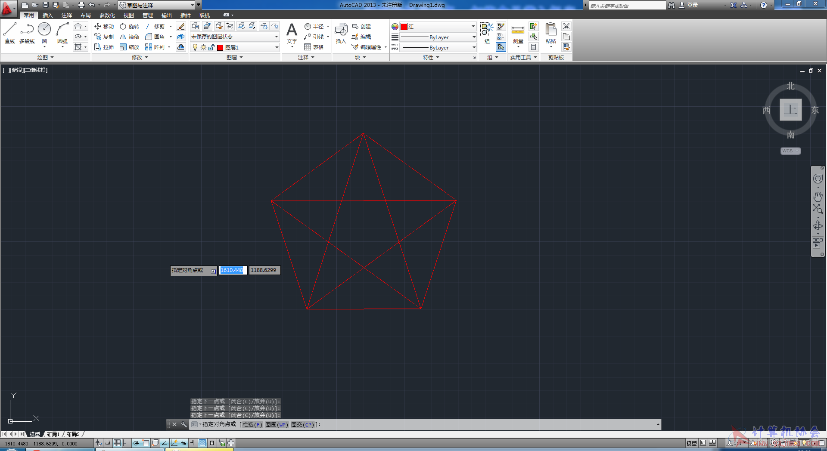Click the 镜像 (Mirror) tool
Screen dimensions: 827x451
point(130,37)
